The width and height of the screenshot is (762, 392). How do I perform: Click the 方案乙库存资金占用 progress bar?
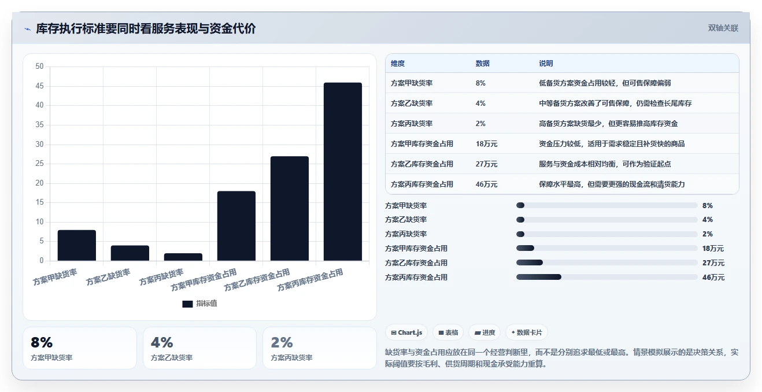coord(607,263)
